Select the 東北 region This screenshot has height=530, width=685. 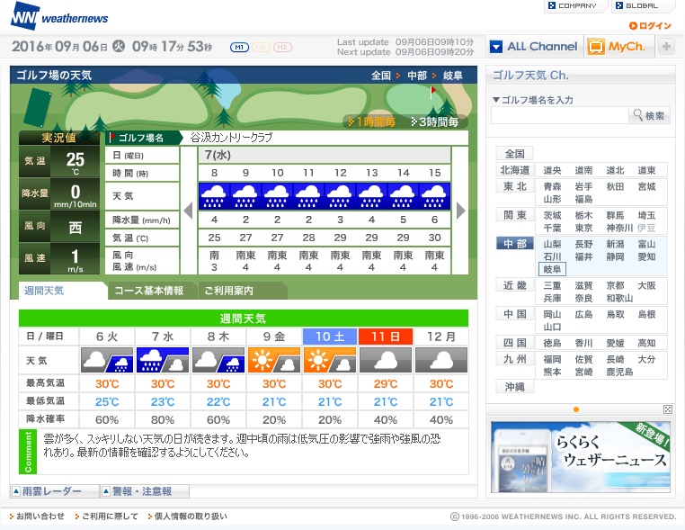click(514, 186)
